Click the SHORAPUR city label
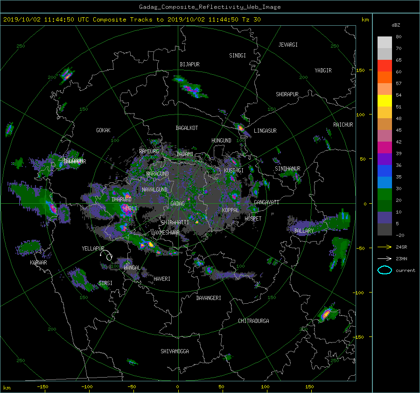This screenshot has height=393, width=420. point(287,94)
